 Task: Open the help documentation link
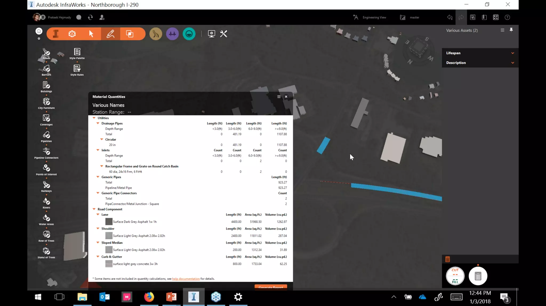186,279
